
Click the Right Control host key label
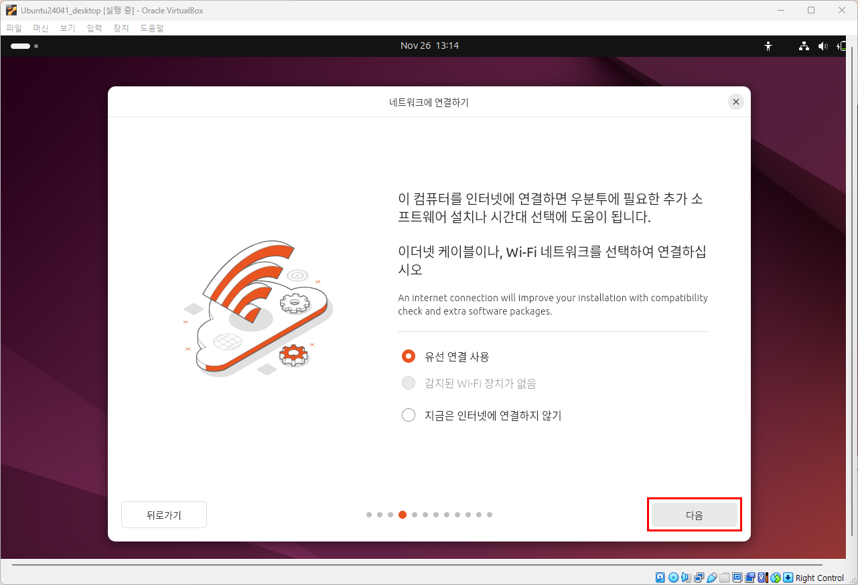tap(820, 578)
